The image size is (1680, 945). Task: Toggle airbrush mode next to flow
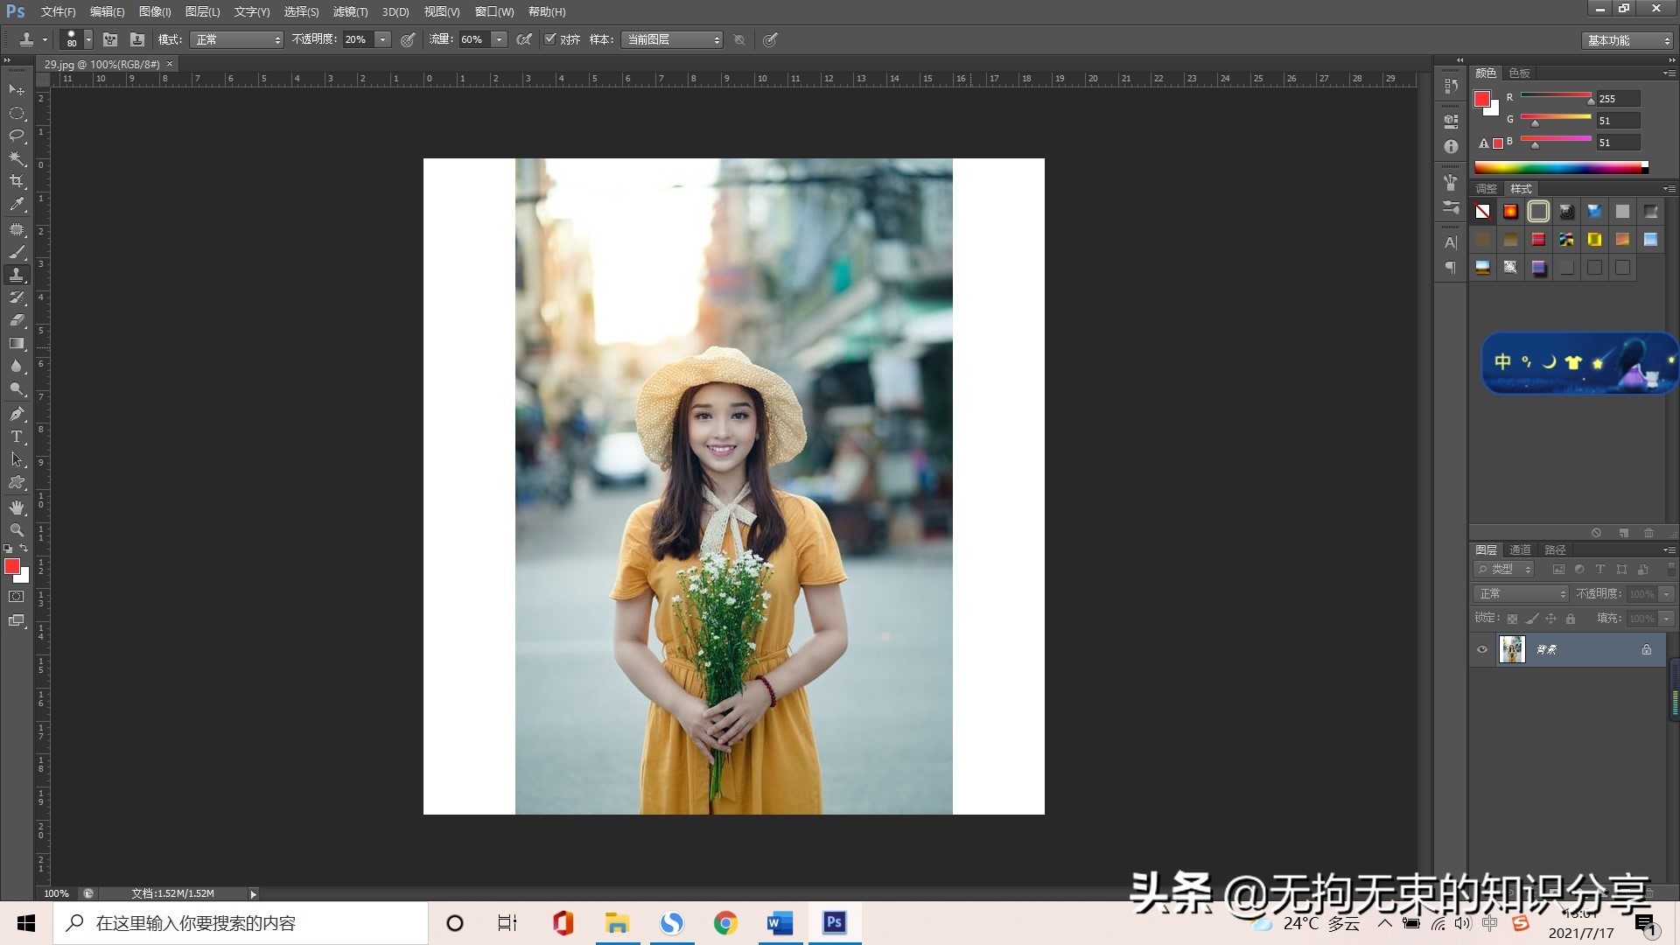click(524, 39)
